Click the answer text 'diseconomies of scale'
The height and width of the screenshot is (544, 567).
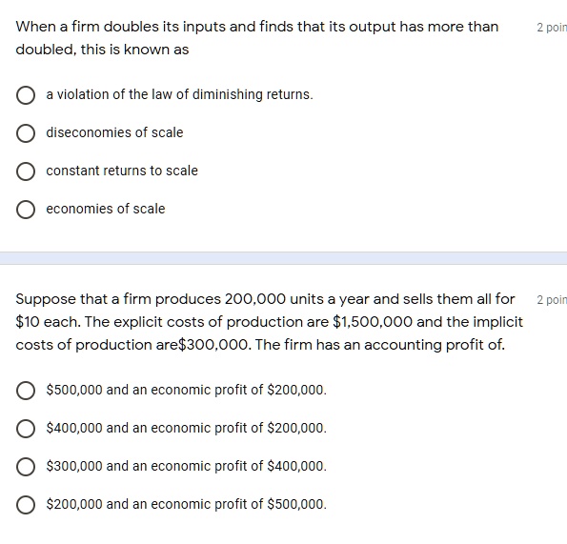[x=114, y=132]
